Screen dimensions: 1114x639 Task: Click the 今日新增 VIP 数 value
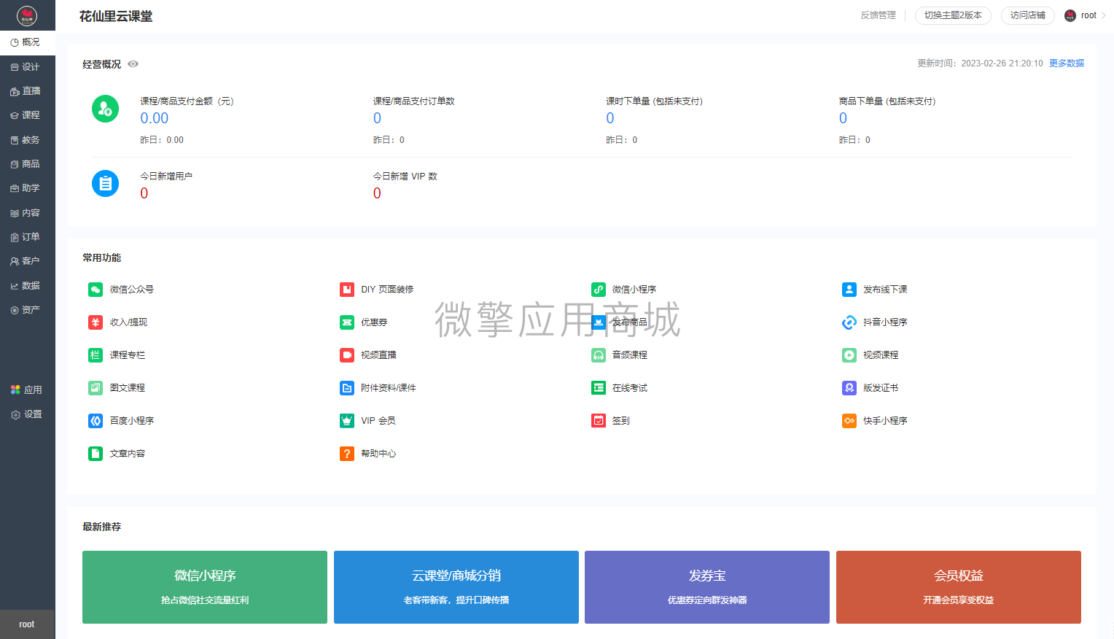coord(377,193)
